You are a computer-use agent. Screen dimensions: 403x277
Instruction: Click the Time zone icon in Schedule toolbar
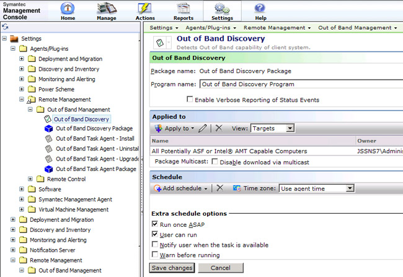pos(237,188)
